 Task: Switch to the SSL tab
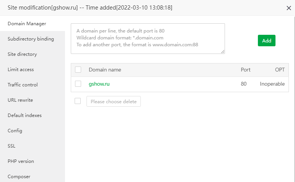tap(11, 146)
